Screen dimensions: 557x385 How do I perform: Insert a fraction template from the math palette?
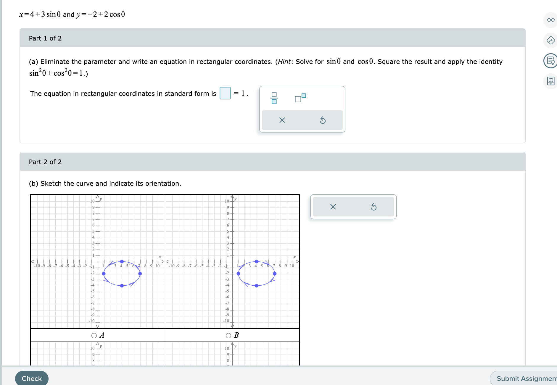[x=274, y=98]
